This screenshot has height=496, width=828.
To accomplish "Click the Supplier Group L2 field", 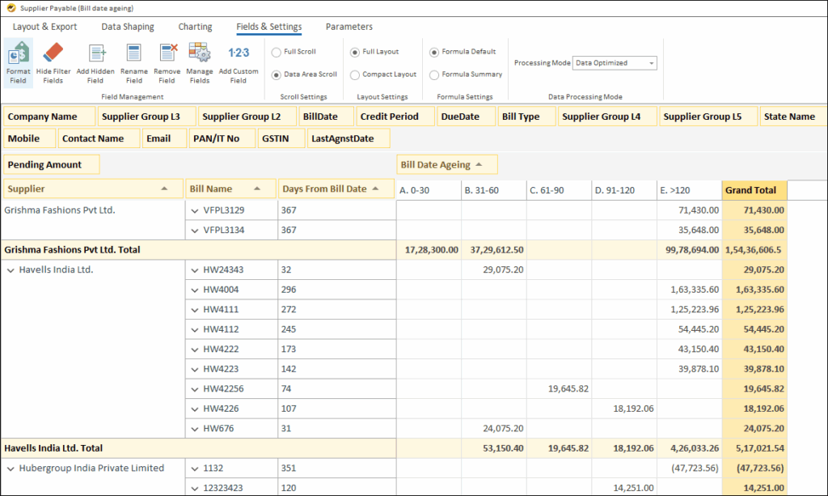I will click(247, 117).
